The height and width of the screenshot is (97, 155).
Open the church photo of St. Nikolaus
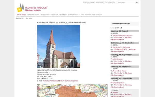coord(59,46)
